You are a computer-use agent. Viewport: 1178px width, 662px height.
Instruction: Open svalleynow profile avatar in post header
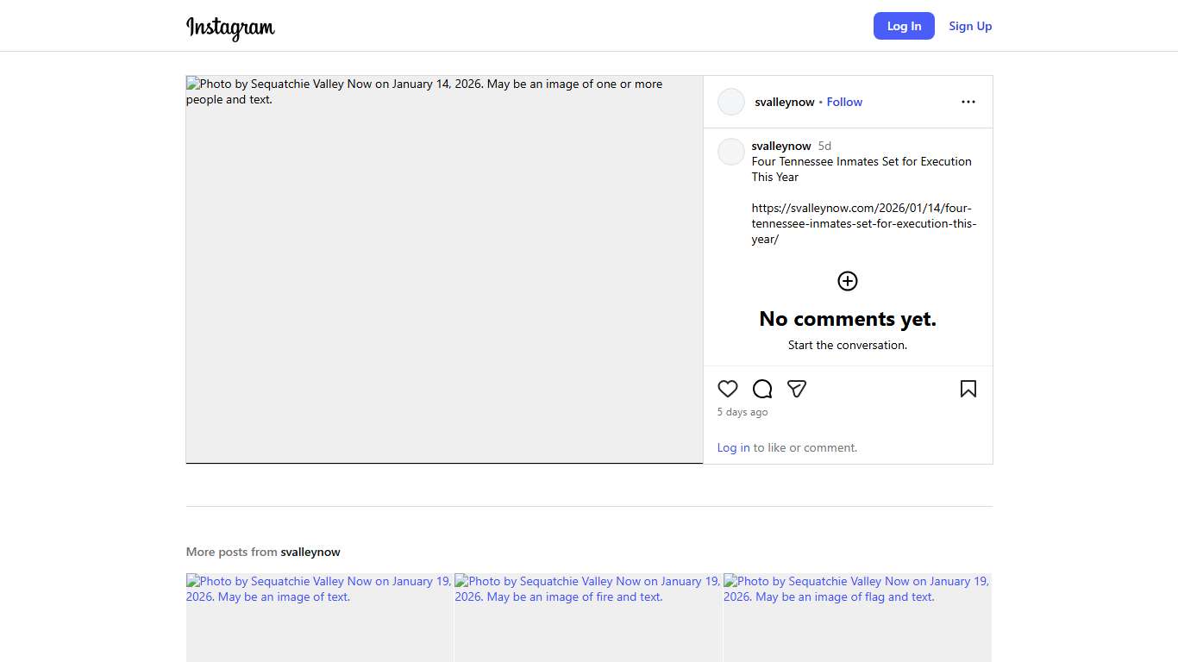[x=731, y=102]
